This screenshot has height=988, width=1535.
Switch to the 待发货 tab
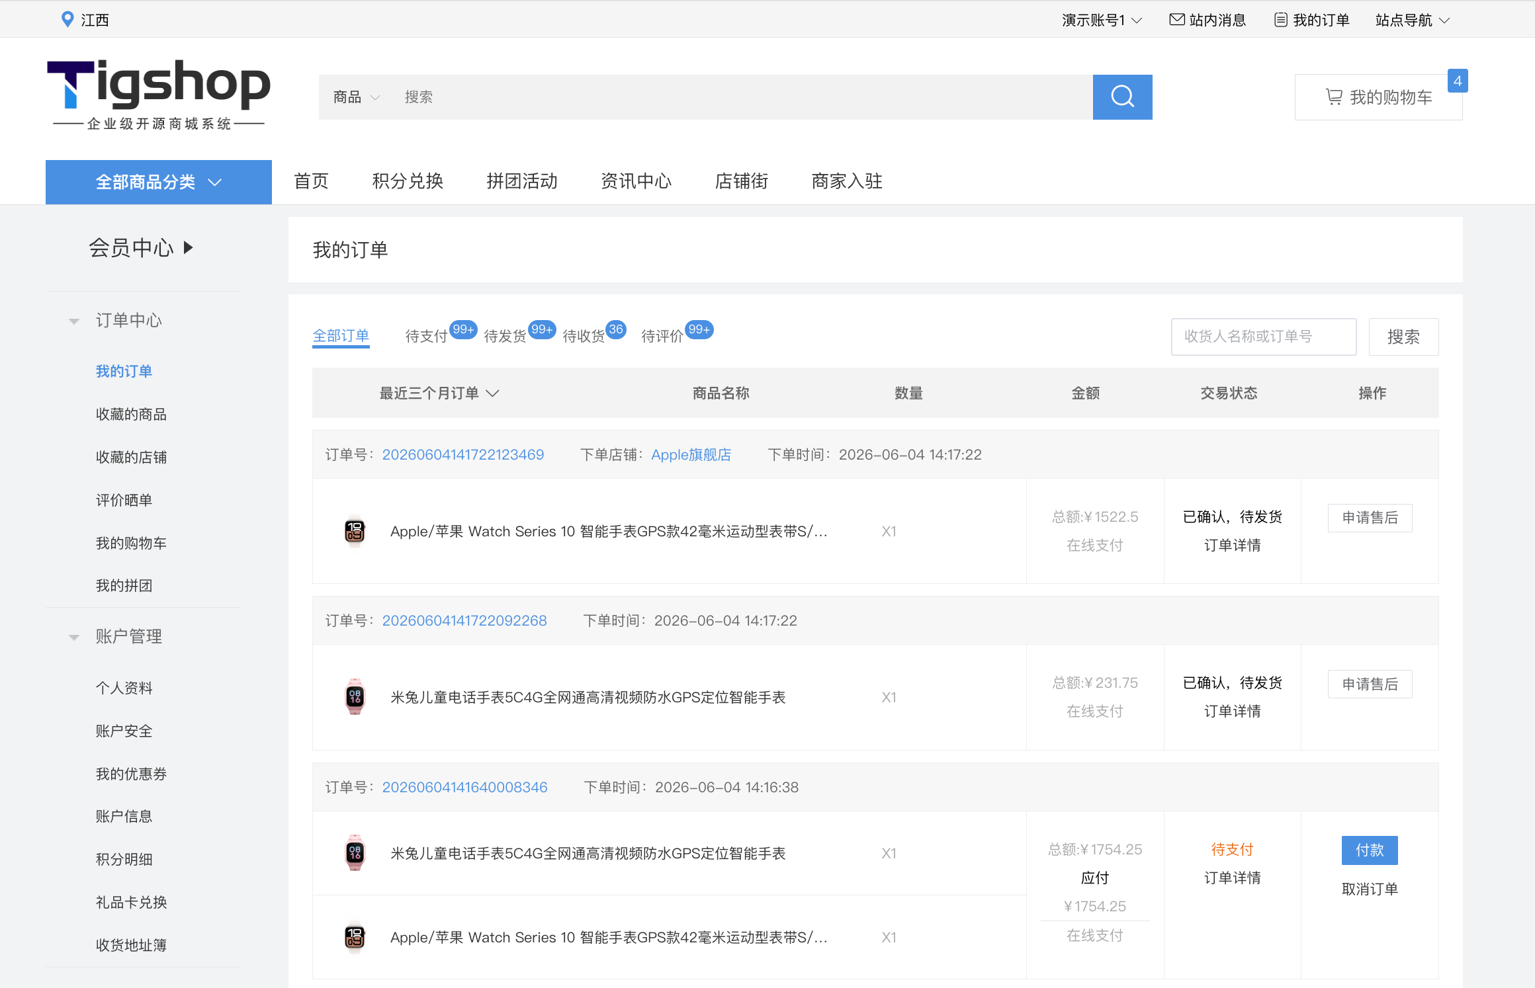[x=505, y=337]
